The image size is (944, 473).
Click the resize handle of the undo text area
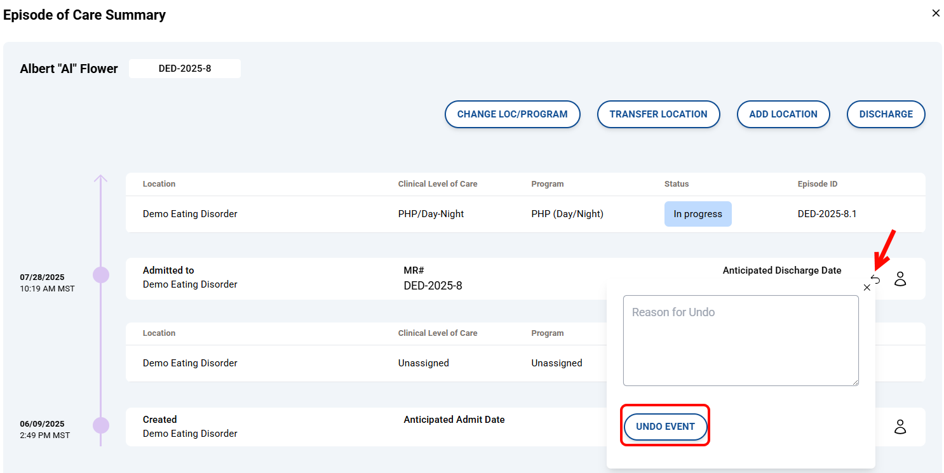coord(855,382)
